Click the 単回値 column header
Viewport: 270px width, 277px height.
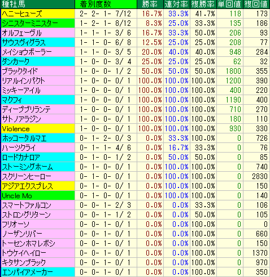[230, 4]
